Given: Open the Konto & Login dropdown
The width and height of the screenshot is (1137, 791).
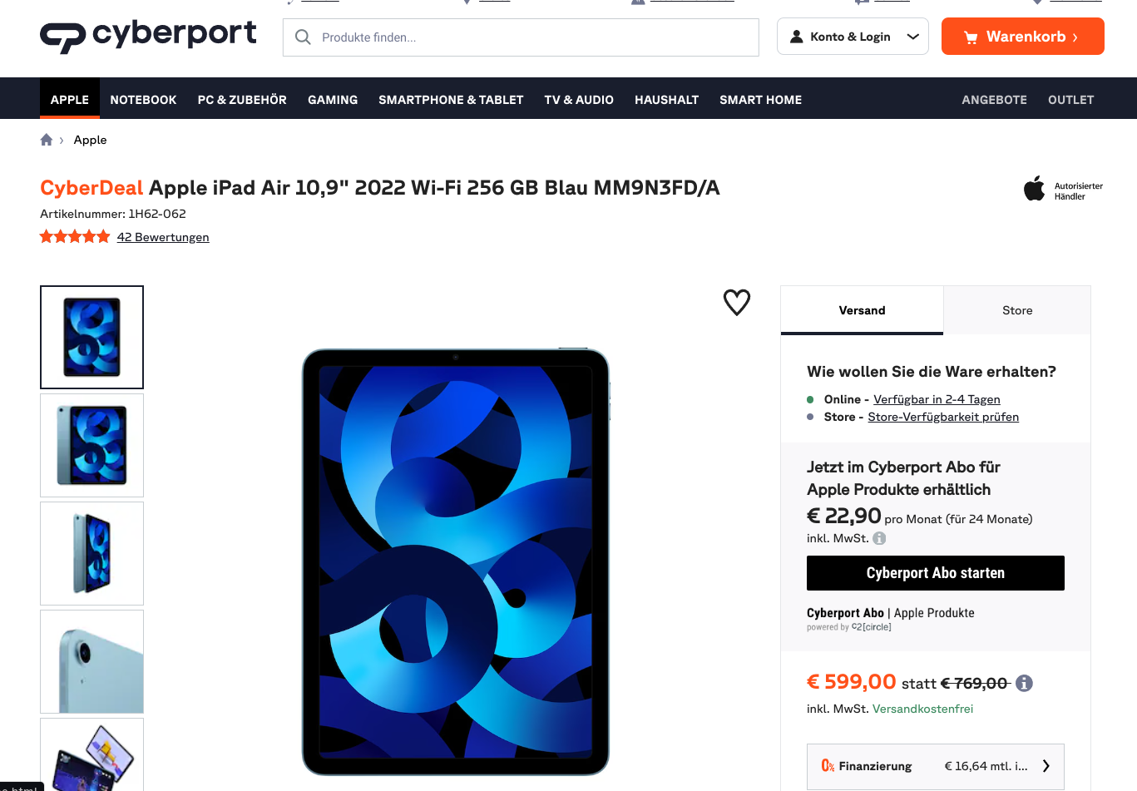Looking at the screenshot, I should (x=853, y=37).
